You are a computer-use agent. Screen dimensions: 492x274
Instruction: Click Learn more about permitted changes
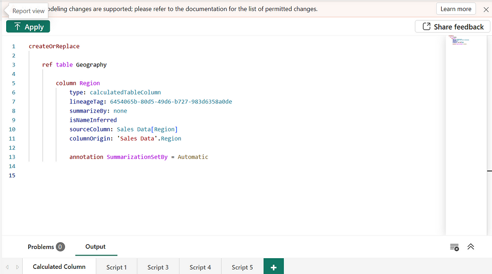(x=456, y=9)
